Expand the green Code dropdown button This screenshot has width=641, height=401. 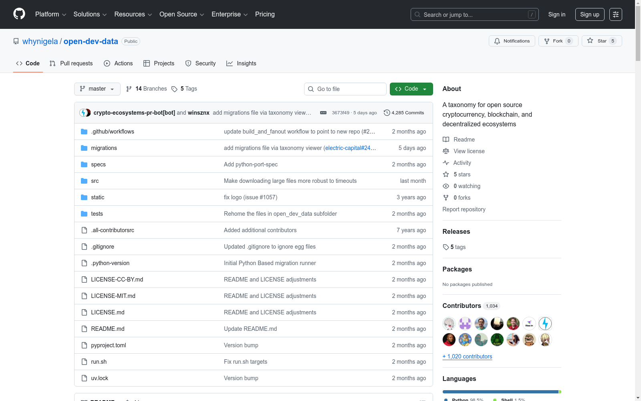411,89
